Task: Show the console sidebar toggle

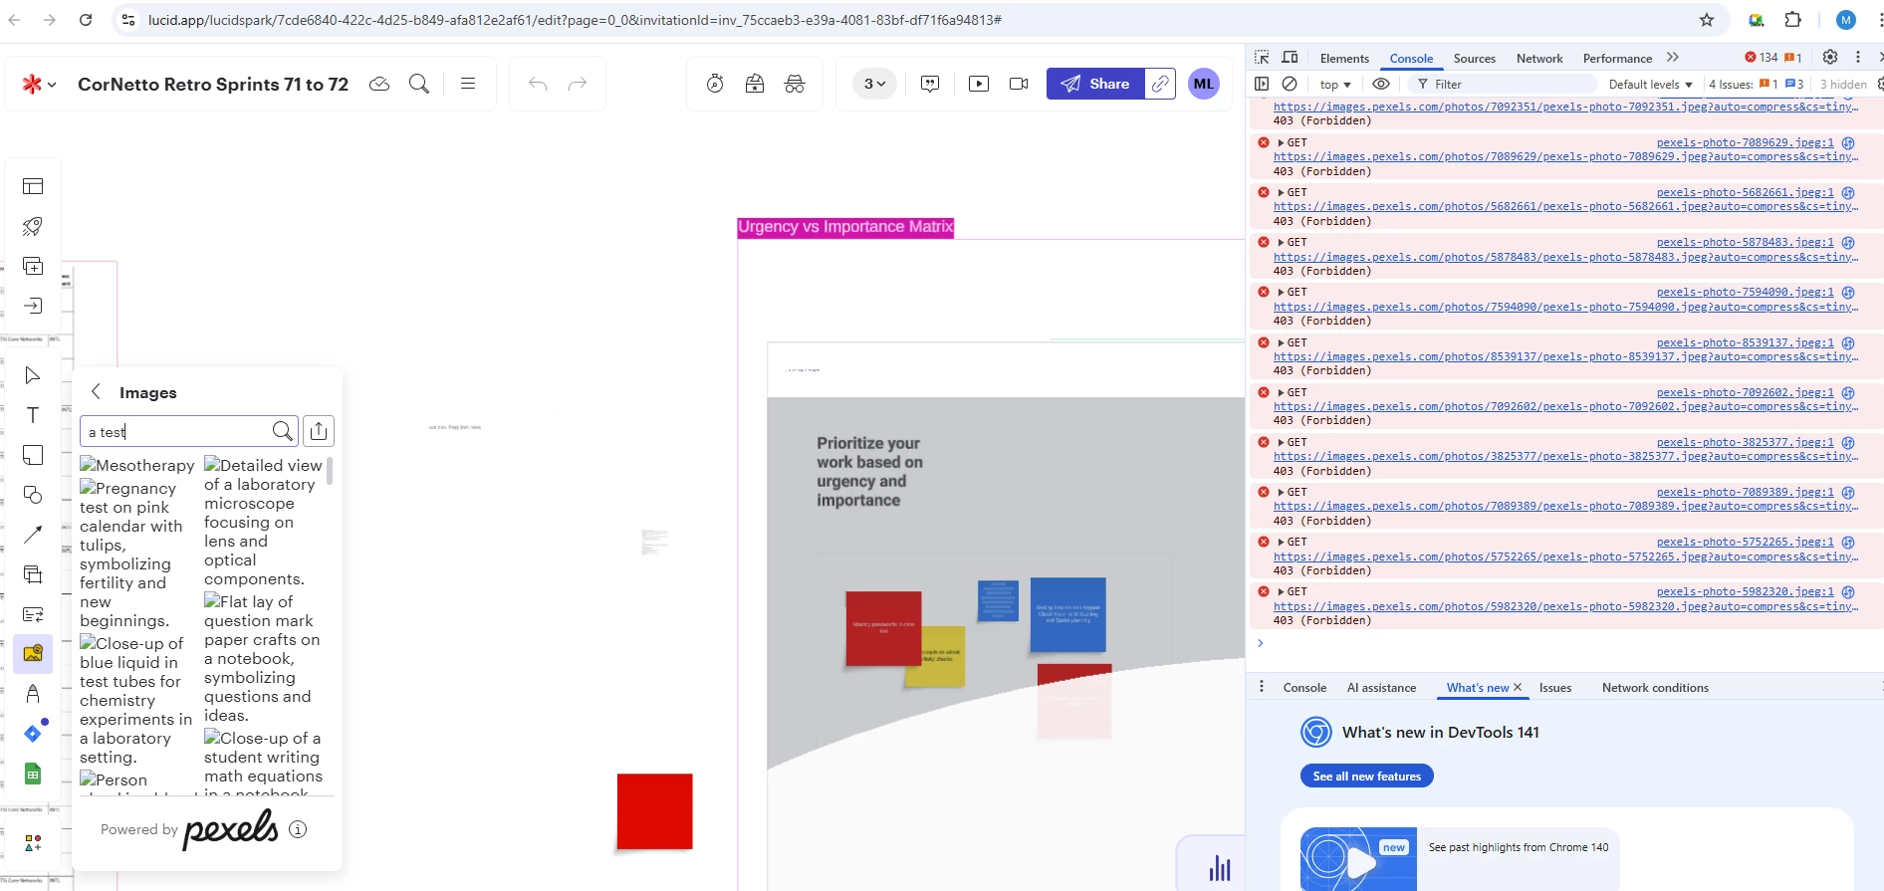Action: [1262, 85]
